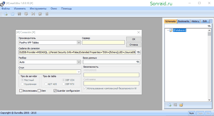The image size is (214, 116).
Task: Select the Местный server type radio button
Action: click(x=22, y=80)
